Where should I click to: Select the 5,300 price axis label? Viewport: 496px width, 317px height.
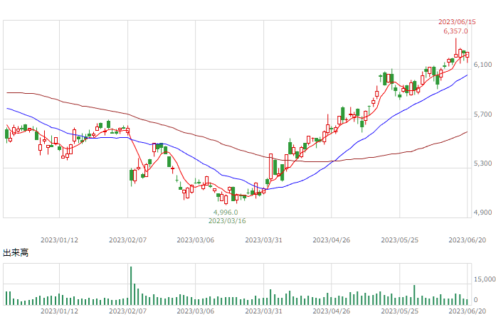[x=482, y=163]
